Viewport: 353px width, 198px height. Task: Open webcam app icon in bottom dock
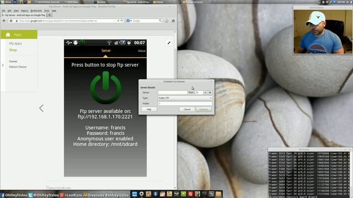(141, 194)
